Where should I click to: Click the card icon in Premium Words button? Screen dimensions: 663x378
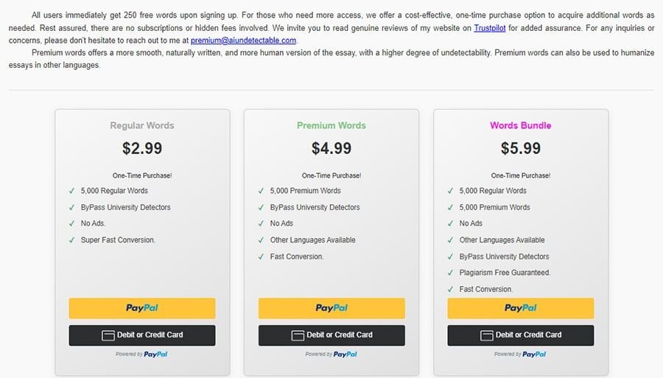point(298,335)
